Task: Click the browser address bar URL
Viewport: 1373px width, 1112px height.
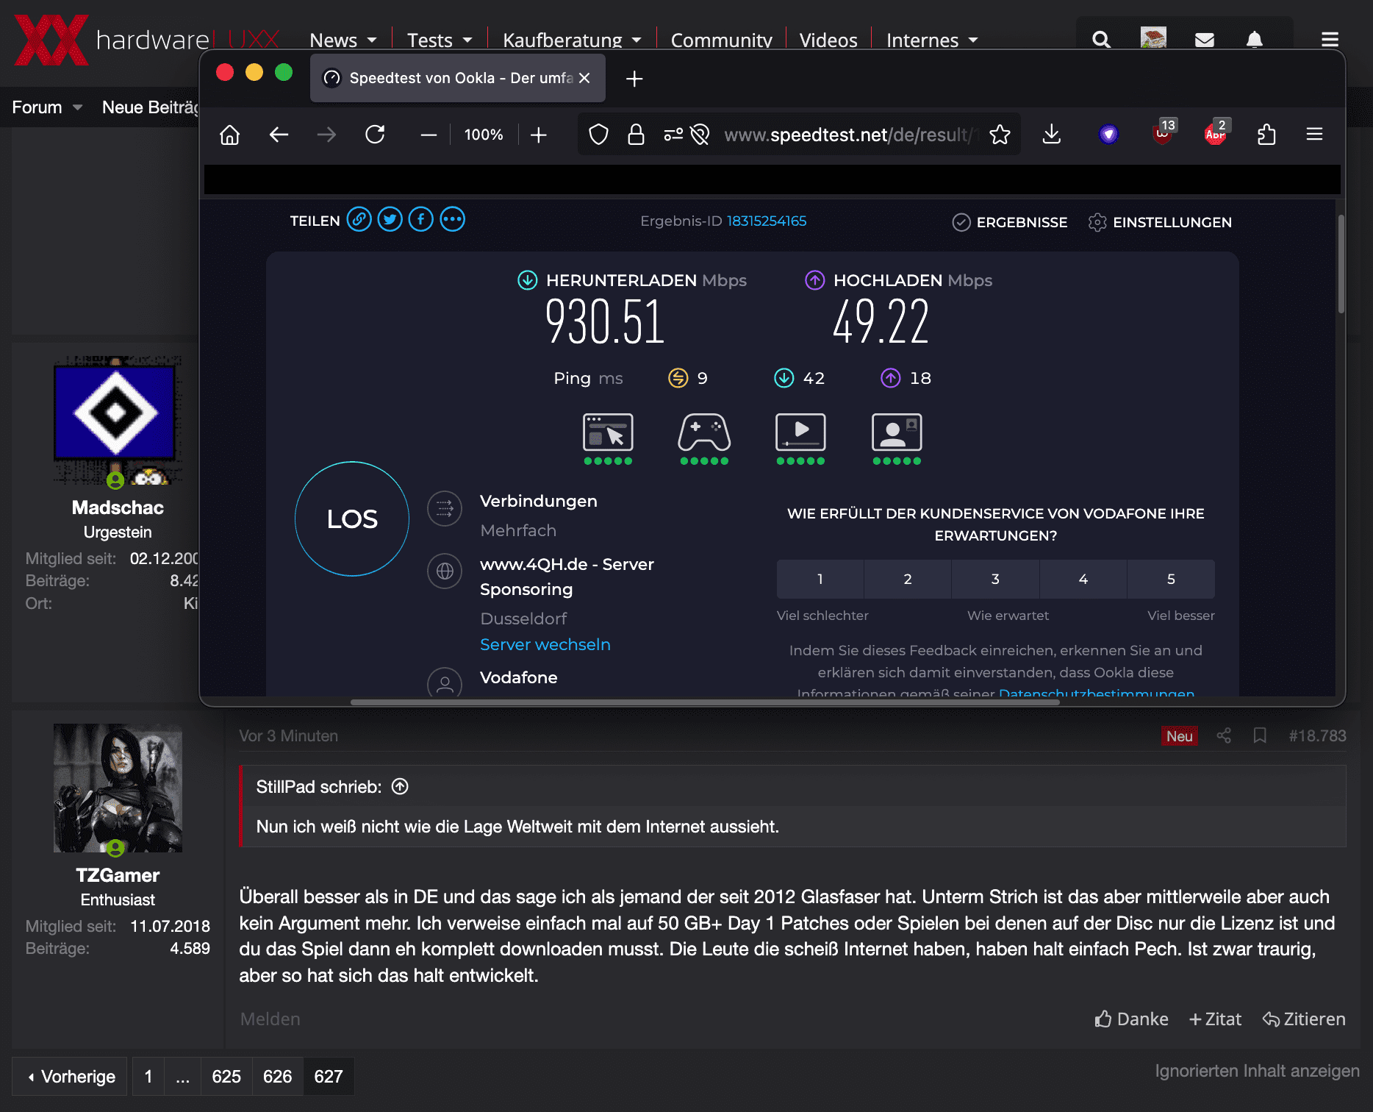Action: (x=853, y=135)
